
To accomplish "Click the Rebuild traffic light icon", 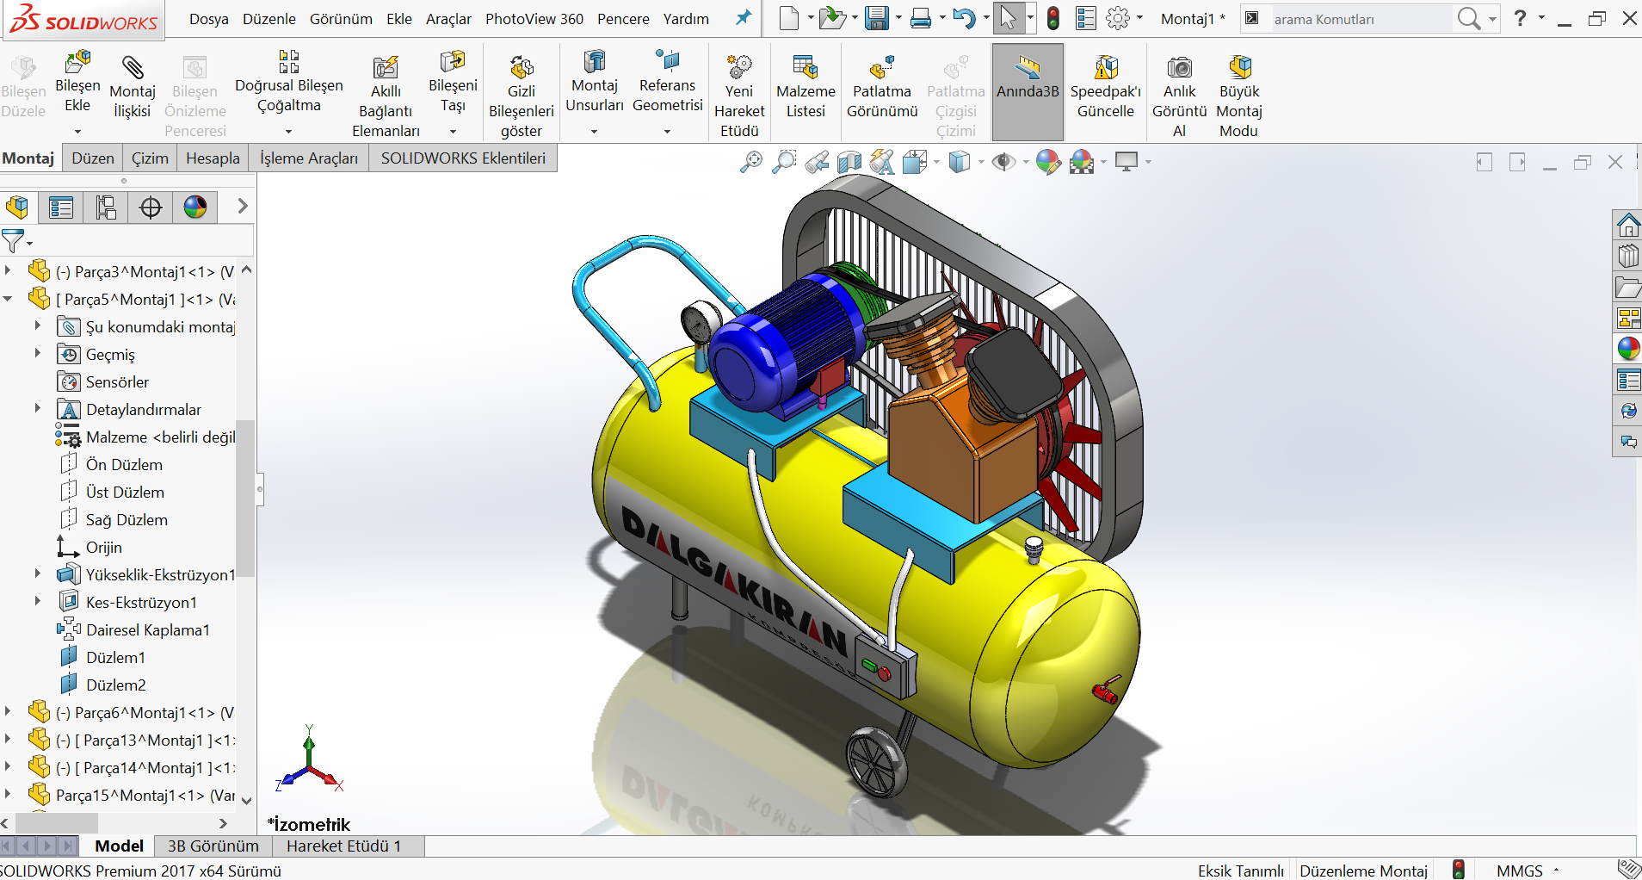I will (x=1053, y=18).
